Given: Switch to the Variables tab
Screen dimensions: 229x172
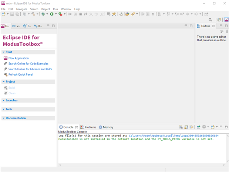Looking at the screenshot, I should coord(16,26).
